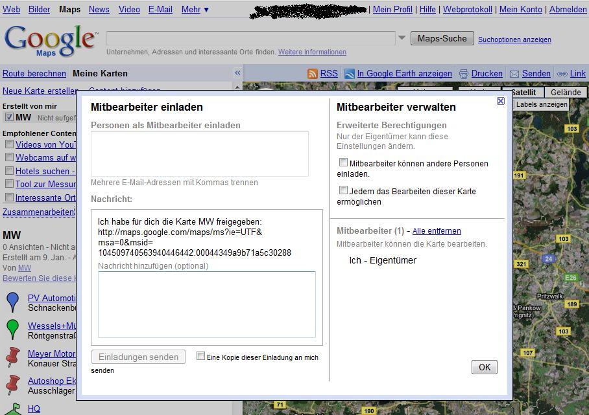Check 'Jedem das Bearbeiten dieser Karte ermöglichen'
This screenshot has height=415, width=589.
[x=344, y=190]
